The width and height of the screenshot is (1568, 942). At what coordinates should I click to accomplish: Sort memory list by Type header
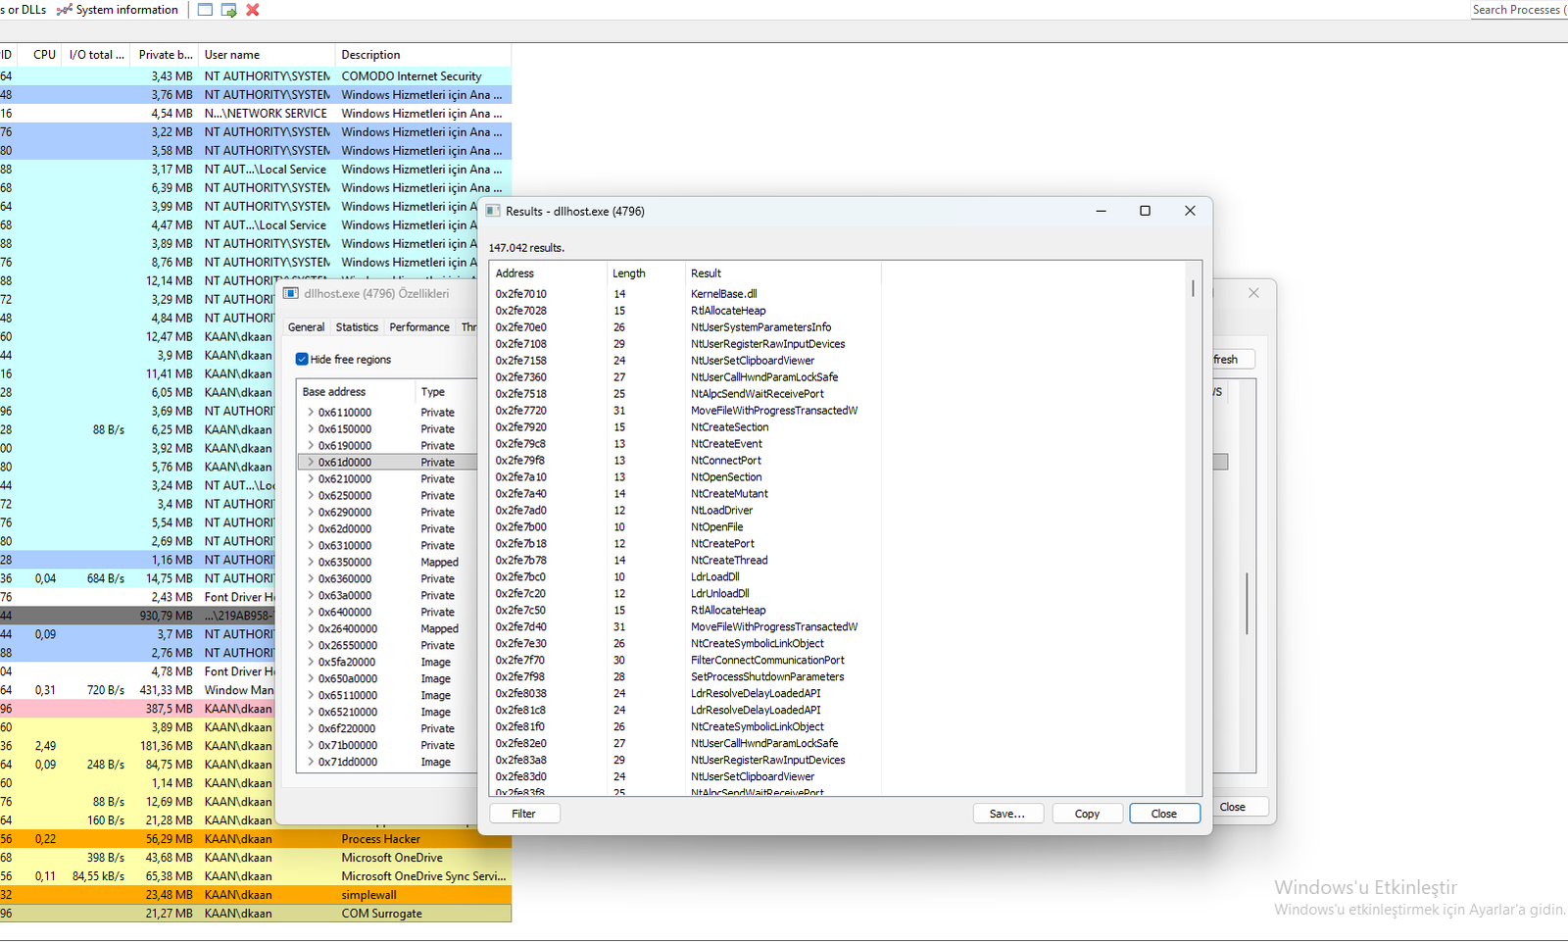[446, 392]
